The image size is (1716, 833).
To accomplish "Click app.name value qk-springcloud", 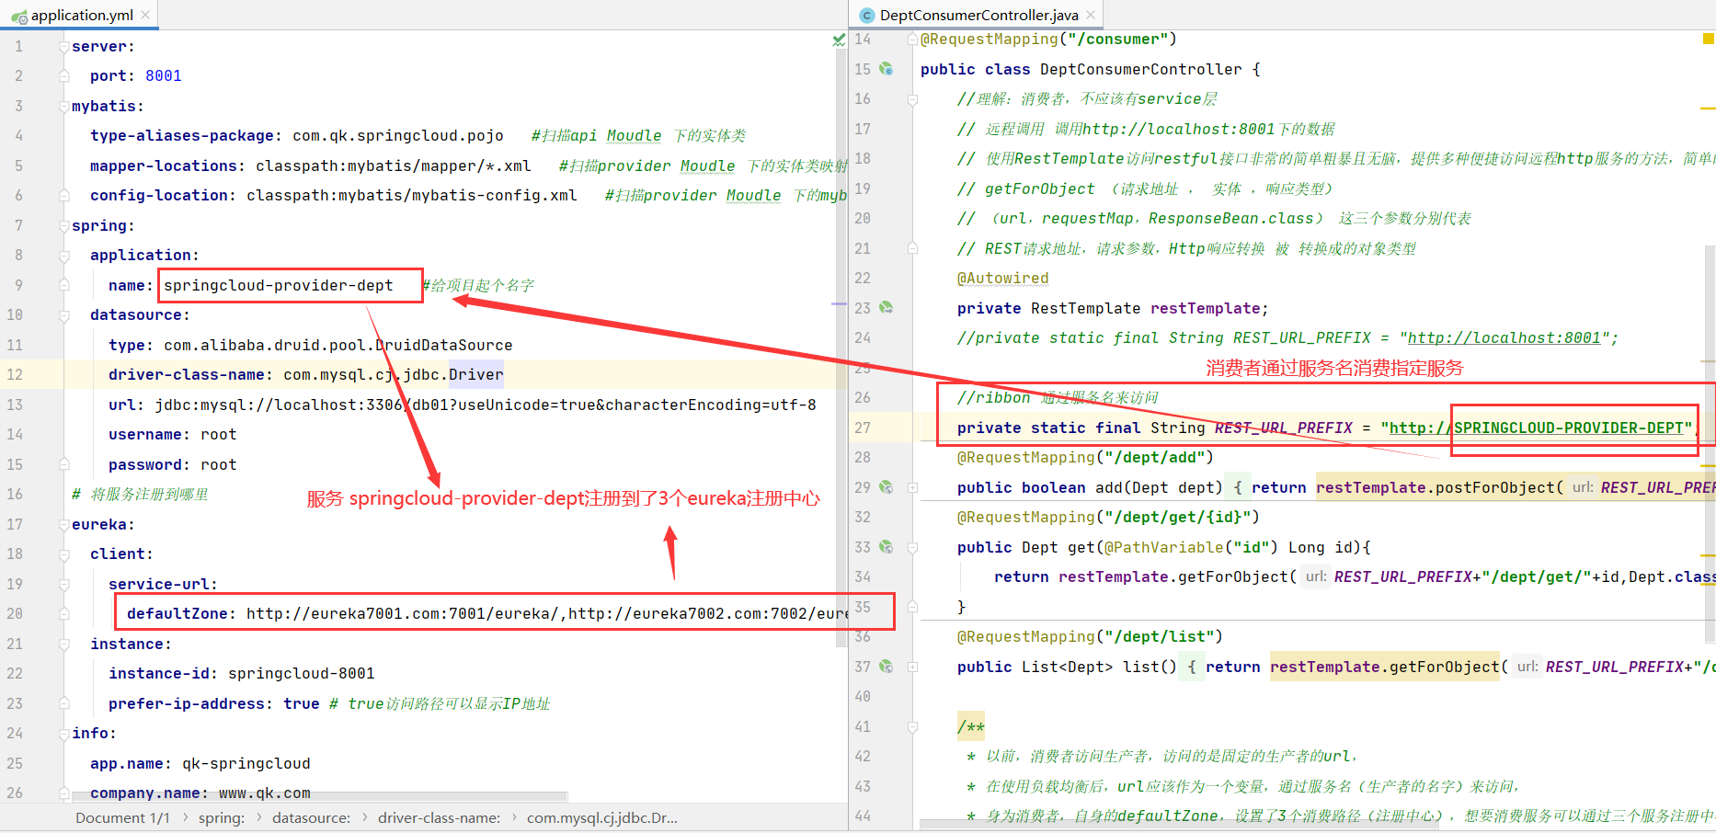I will point(246,764).
